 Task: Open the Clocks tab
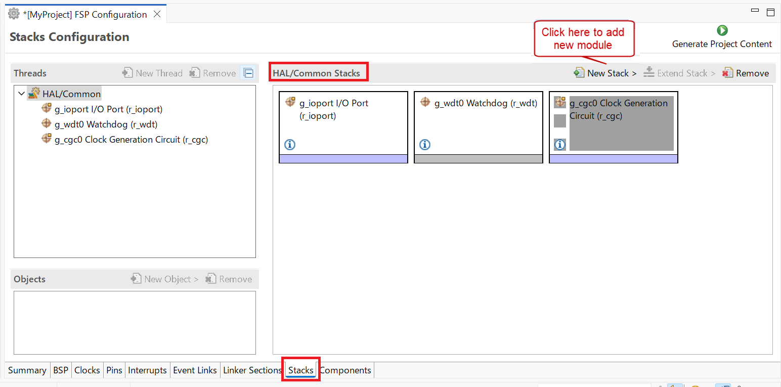coord(87,370)
